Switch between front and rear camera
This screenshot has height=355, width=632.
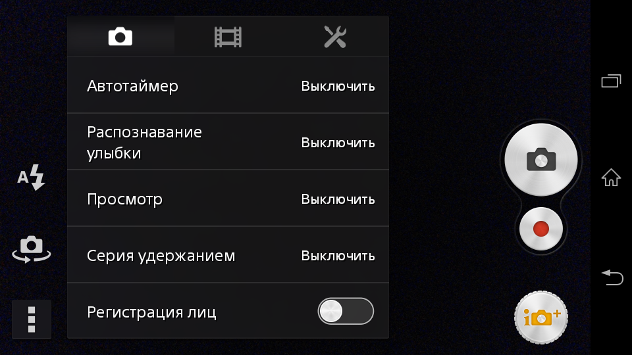pyautogui.click(x=32, y=249)
